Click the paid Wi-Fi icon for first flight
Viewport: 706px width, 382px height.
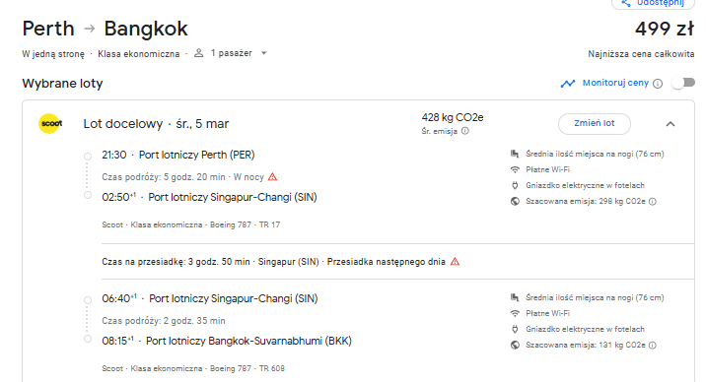(x=515, y=169)
